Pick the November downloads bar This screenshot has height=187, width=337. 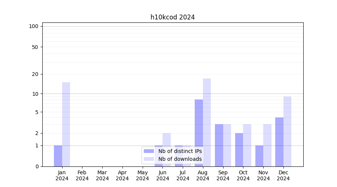click(x=267, y=145)
